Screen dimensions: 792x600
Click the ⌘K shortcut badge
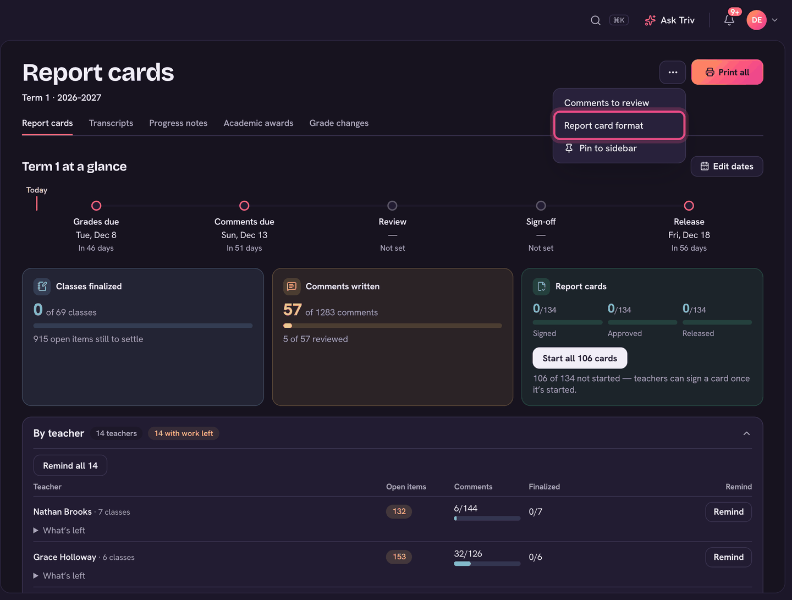point(619,20)
